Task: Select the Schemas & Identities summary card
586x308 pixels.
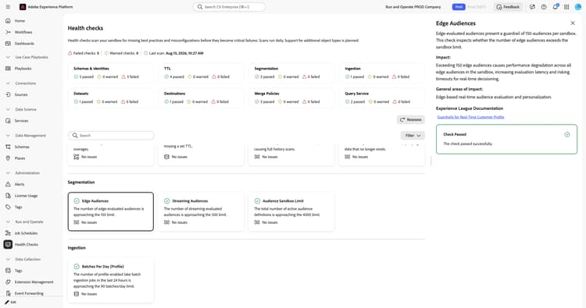Action: click(x=111, y=73)
